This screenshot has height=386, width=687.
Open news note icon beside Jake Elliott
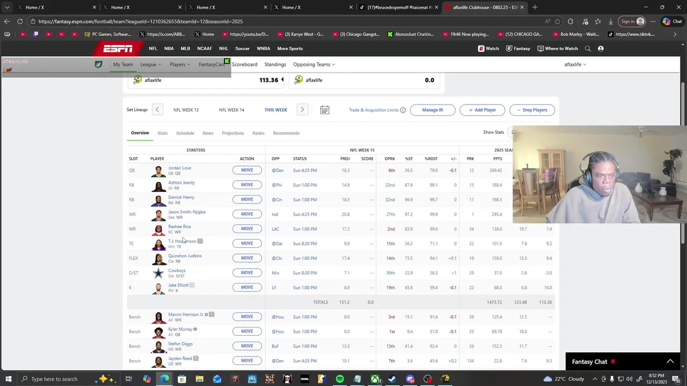(192, 285)
